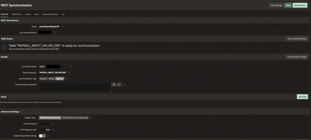Click the Save and Run button
311x140 pixels.
tap(300, 5)
